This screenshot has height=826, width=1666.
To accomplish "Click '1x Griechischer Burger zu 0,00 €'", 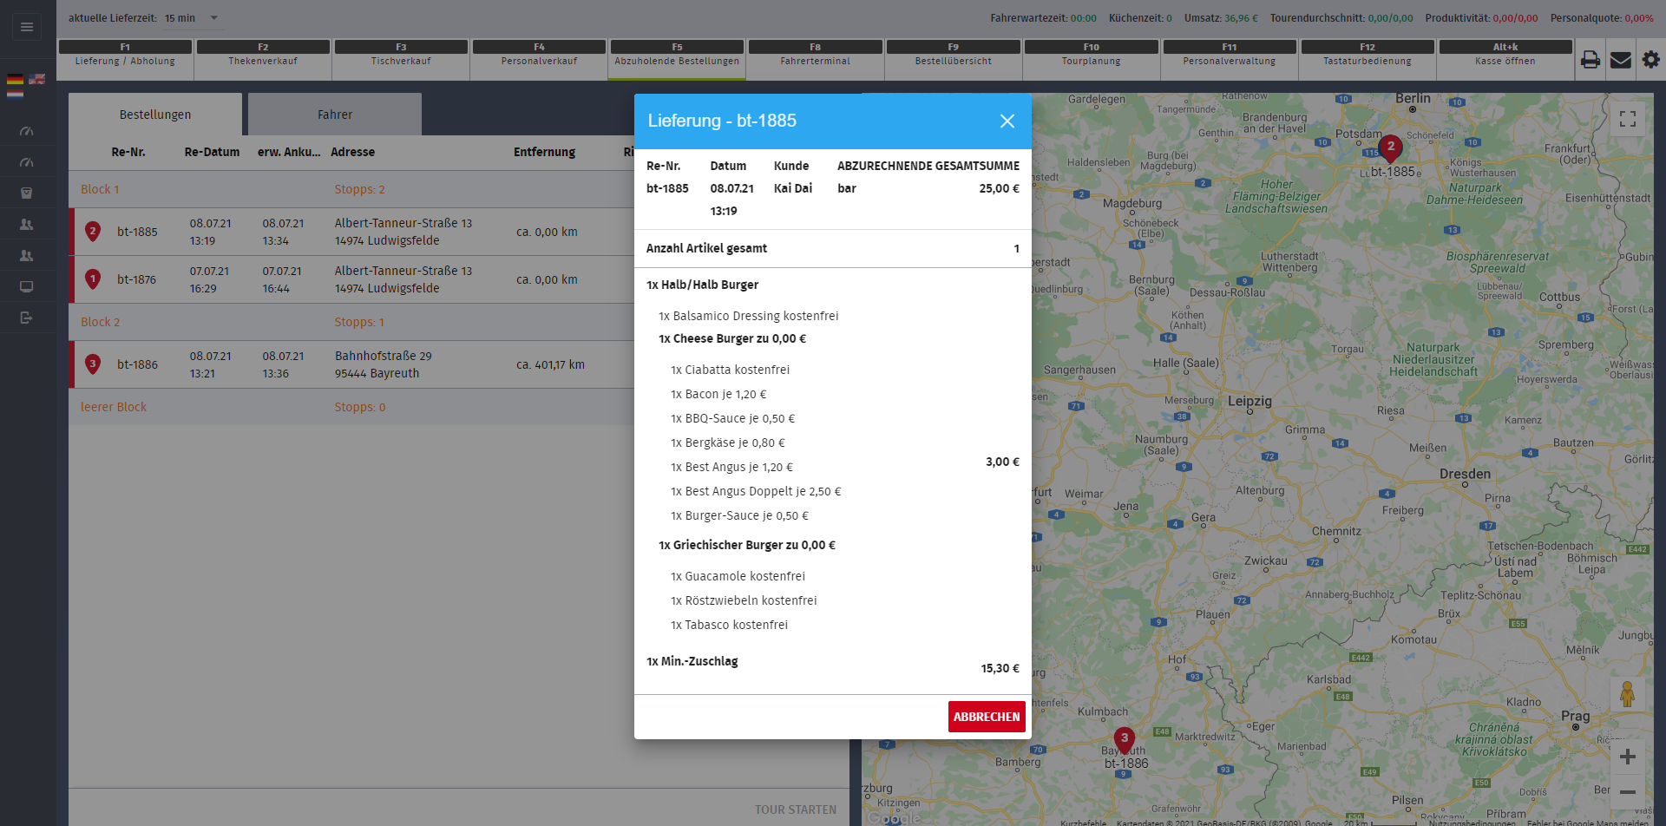I will [746, 545].
